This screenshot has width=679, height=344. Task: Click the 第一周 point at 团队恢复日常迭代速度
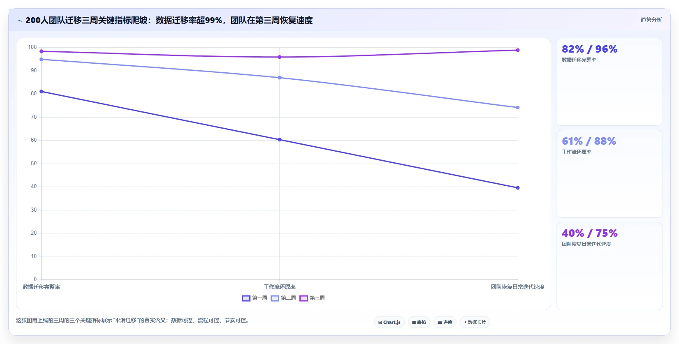pos(518,188)
